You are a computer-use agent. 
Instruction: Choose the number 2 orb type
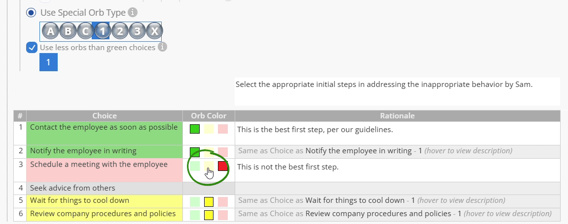coord(120,31)
